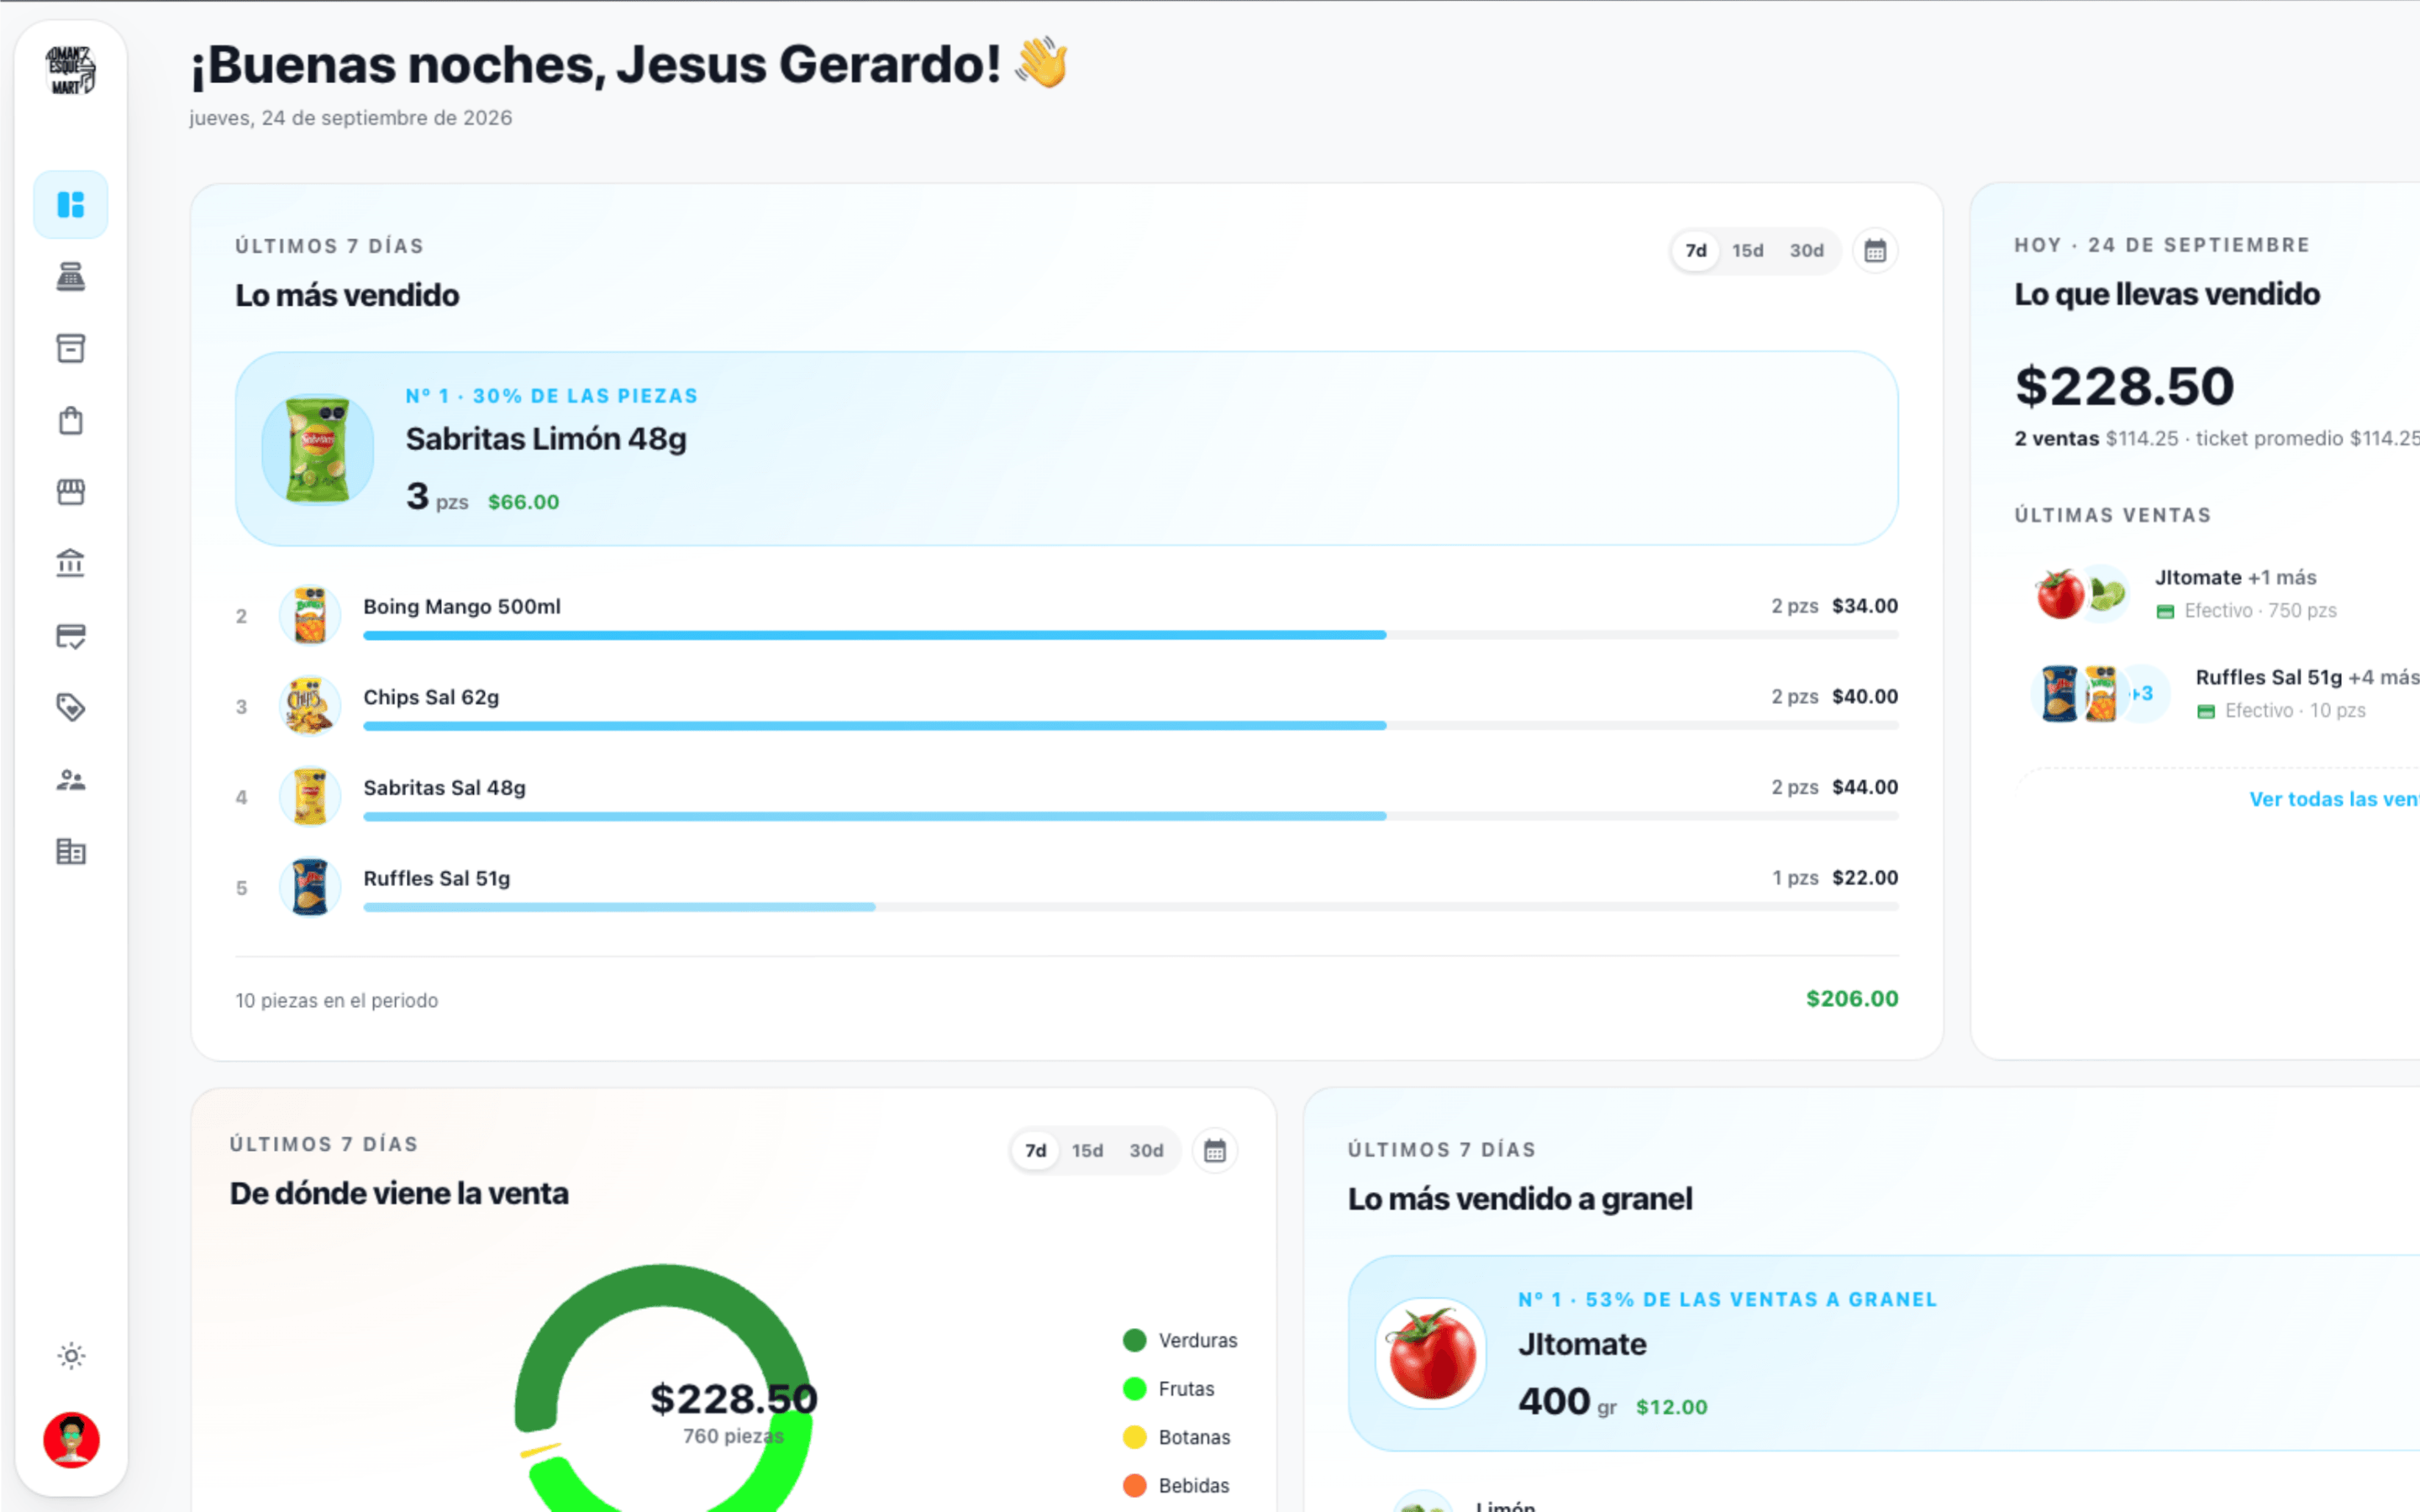Open calendar picker in De dónde viene la venta
The image size is (2420, 1512).
coord(1215,1151)
